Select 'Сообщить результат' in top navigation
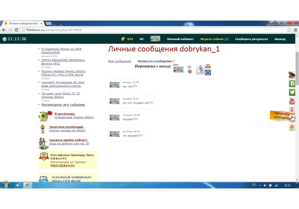This screenshot has width=299, height=209. pos(251,39)
